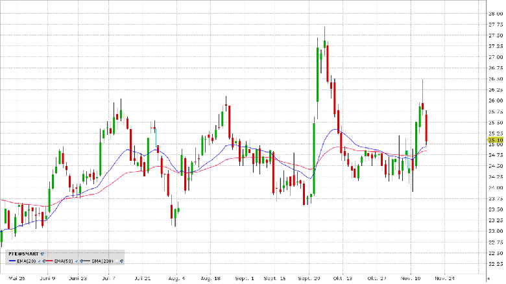Click the Mai 26 date axis label
The image size is (506, 284).
pos(17,278)
